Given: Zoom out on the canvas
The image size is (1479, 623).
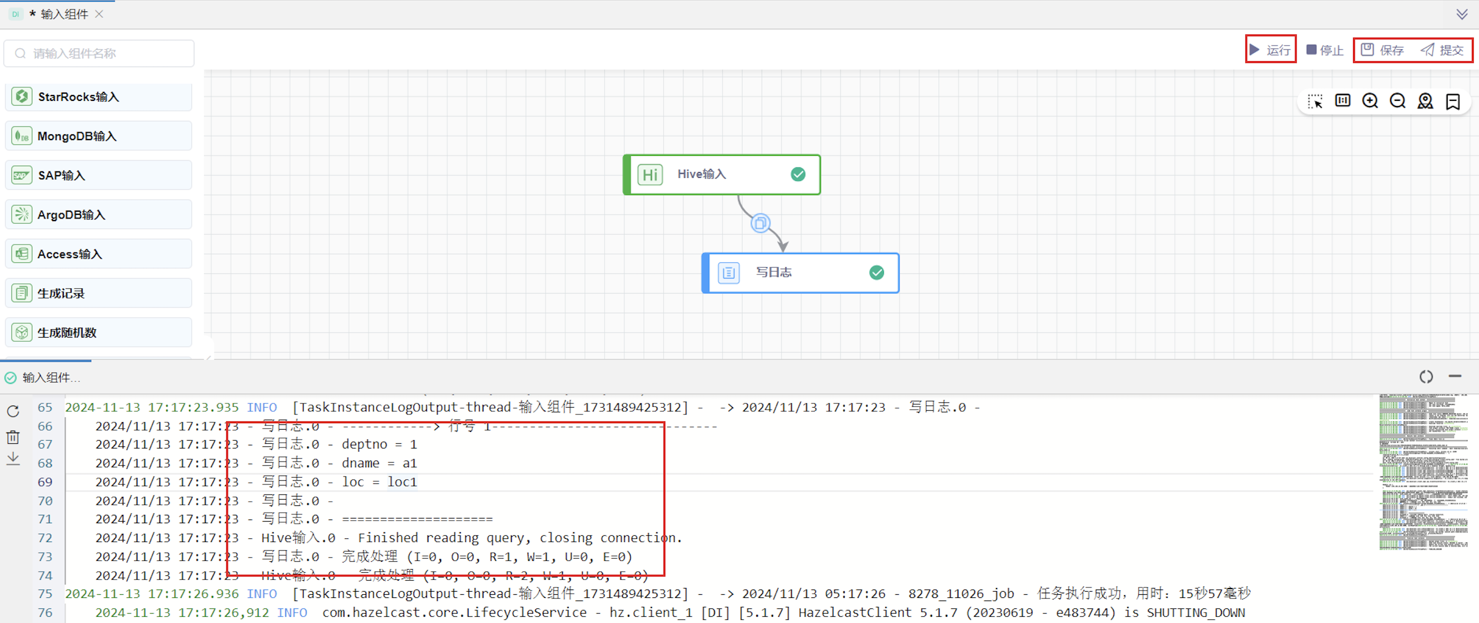Looking at the screenshot, I should 1397,101.
